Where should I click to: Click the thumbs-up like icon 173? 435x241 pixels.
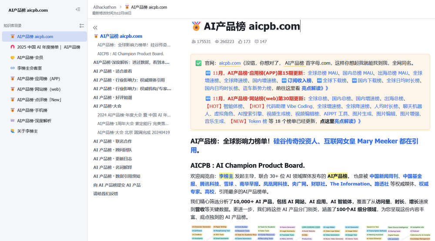coord(240,42)
